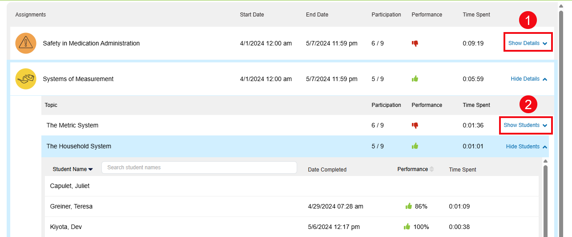Click participation 5 / 9 in Systems of Measurement row
This screenshot has width=572, height=237.
(x=378, y=79)
